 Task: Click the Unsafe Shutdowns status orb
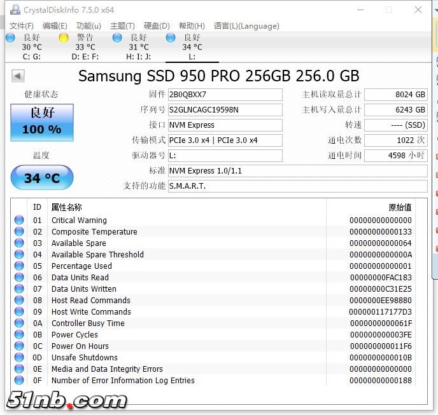19,358
